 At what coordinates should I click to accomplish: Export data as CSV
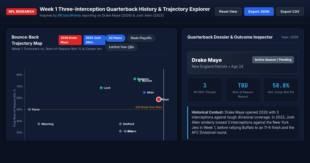pyautogui.click(x=290, y=11)
